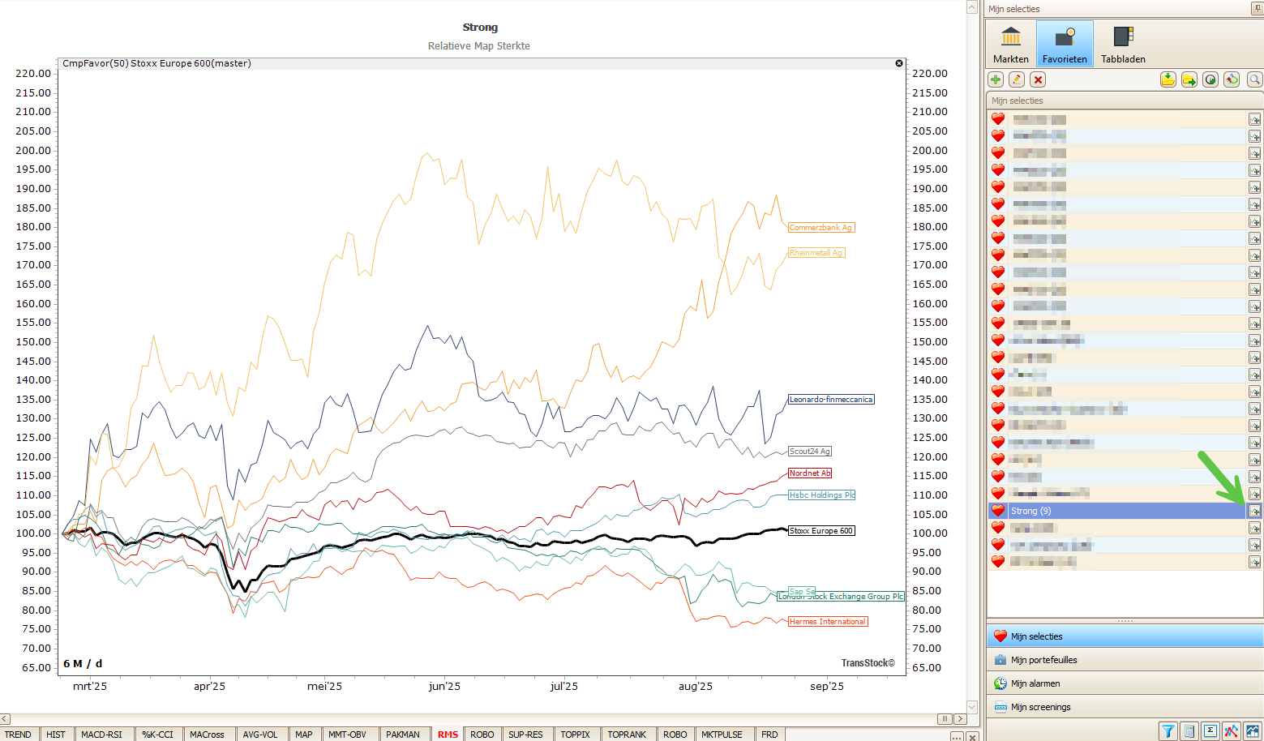Switch to the MACD-RSI tab
The width and height of the screenshot is (1264, 741).
[101, 735]
